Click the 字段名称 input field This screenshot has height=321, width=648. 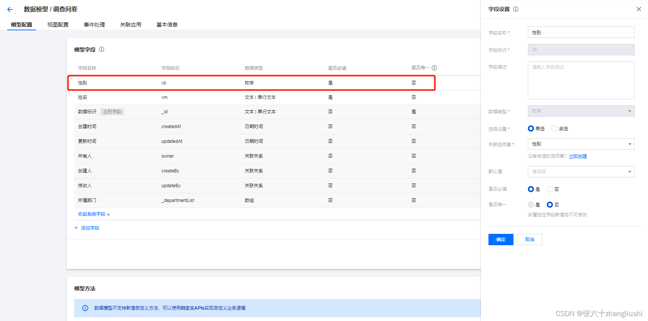tap(581, 32)
